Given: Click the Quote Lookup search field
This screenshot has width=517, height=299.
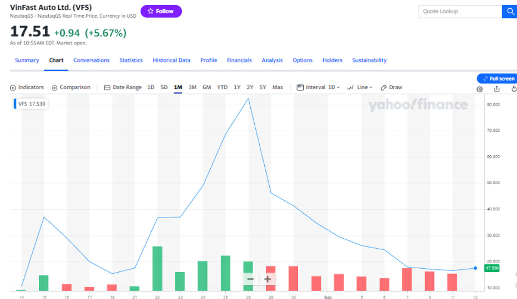Looking at the screenshot, I should click(460, 12).
